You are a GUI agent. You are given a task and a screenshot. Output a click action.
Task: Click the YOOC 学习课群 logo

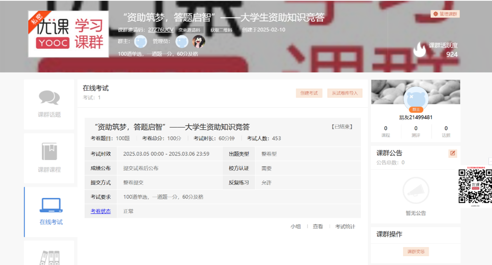click(x=68, y=34)
